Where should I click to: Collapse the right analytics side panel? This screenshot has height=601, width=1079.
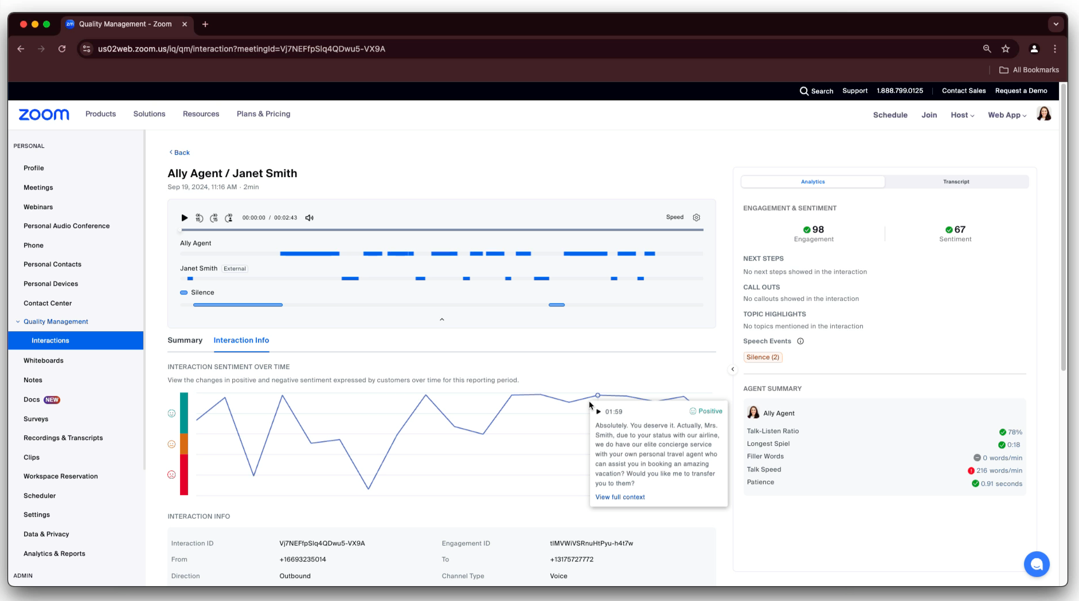(x=733, y=370)
